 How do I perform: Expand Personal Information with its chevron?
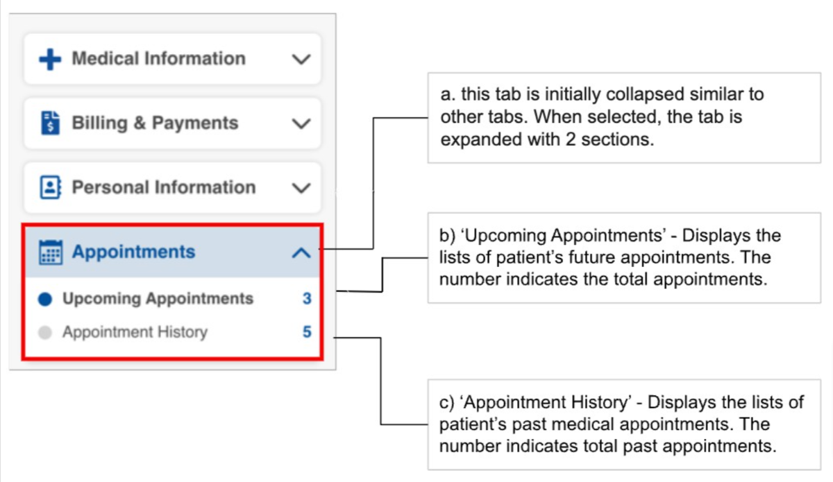301,188
